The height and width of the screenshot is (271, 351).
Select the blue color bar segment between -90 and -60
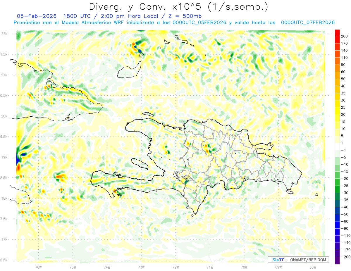[337, 225]
